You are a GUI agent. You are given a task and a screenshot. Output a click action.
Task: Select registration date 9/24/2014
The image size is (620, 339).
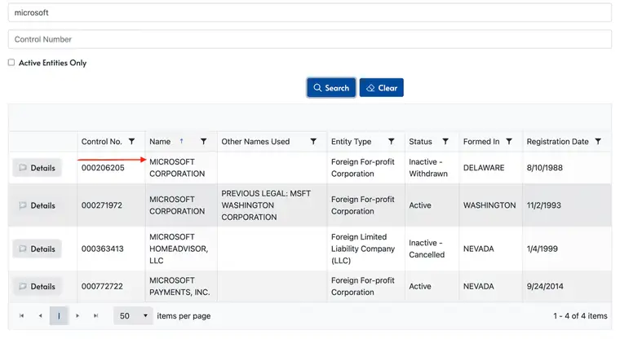tap(545, 287)
